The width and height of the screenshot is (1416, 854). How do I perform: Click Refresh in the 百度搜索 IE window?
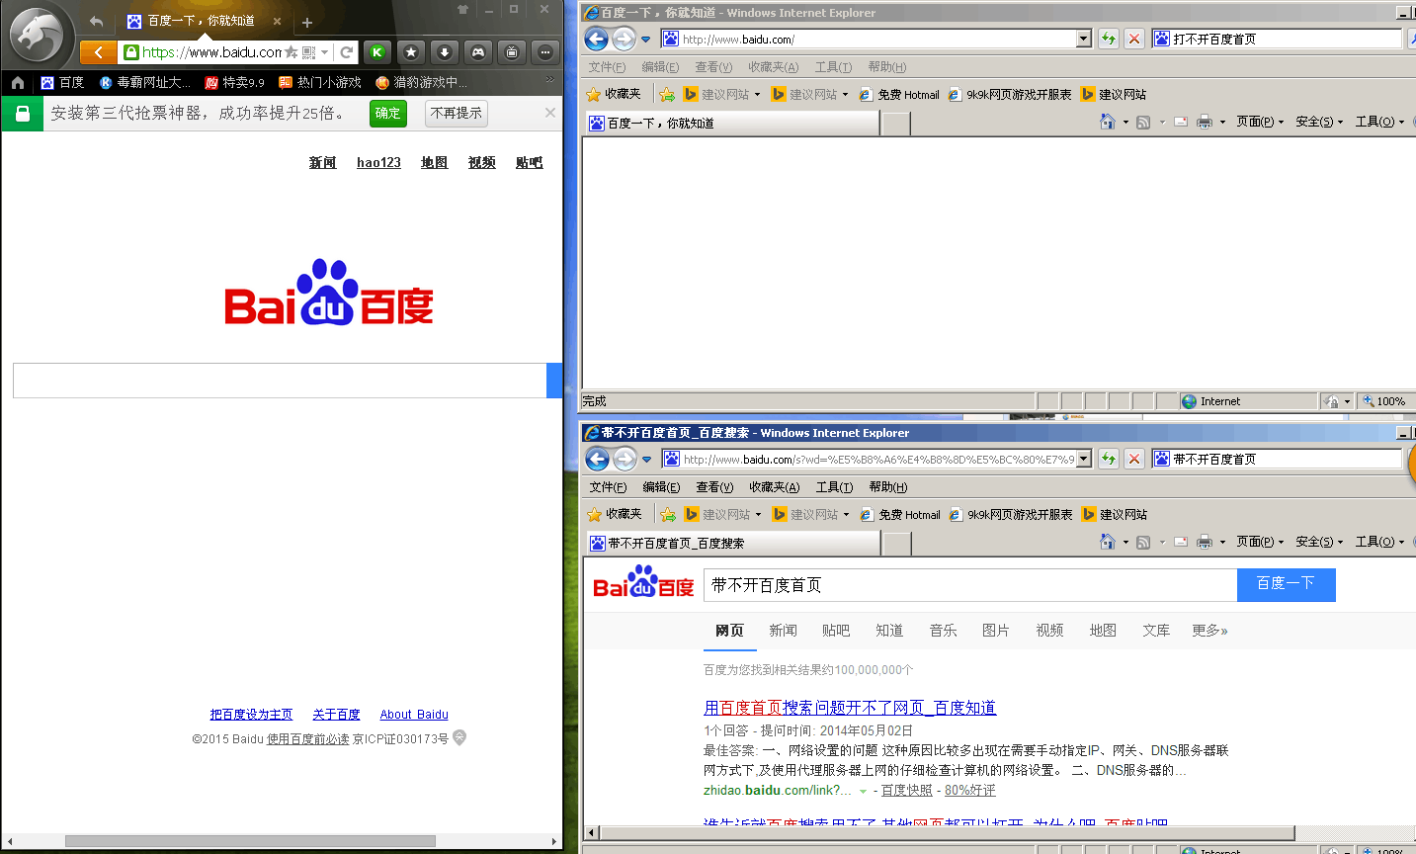coord(1109,459)
